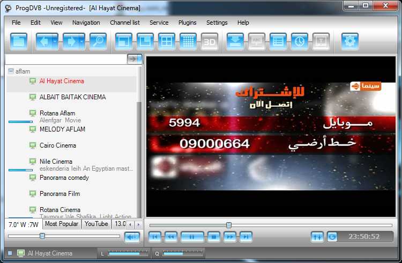The width and height of the screenshot is (402, 263).
Task: Select Al Hayat Cinema channel in list
Action: pos(71,84)
